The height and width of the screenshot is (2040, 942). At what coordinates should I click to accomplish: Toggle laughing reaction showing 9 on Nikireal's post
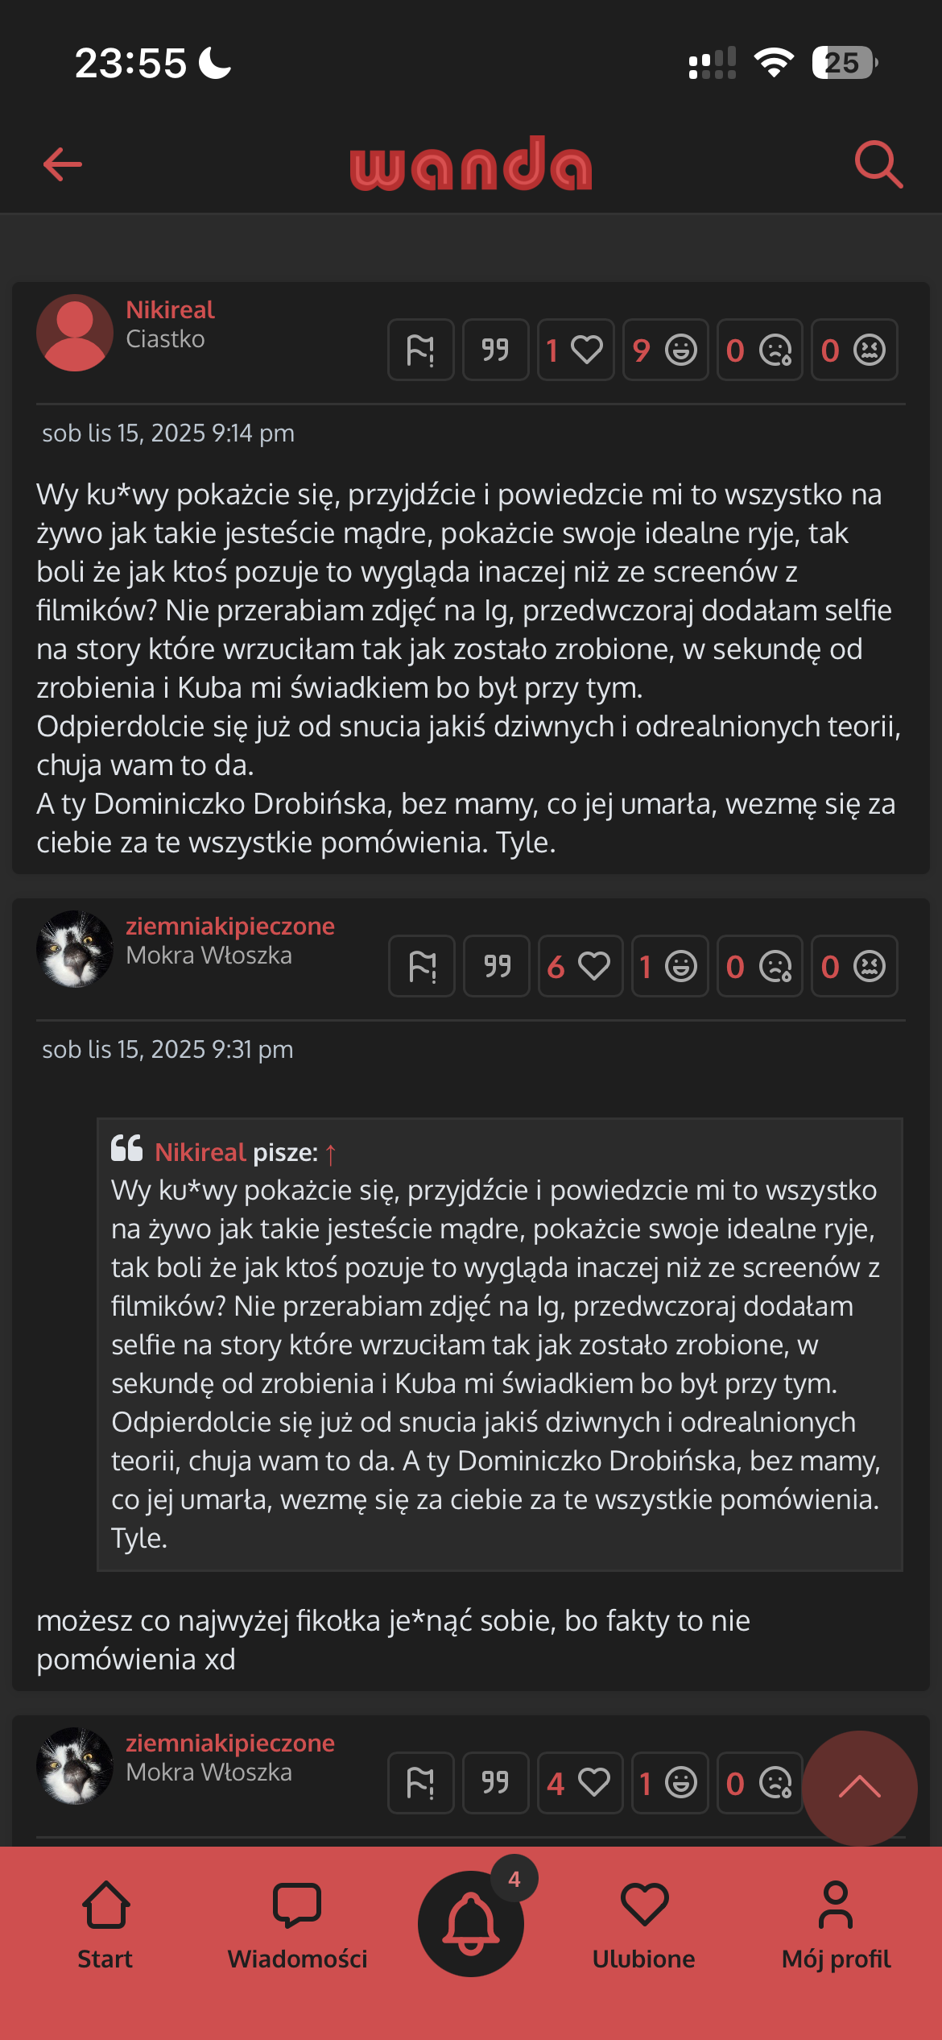(665, 350)
